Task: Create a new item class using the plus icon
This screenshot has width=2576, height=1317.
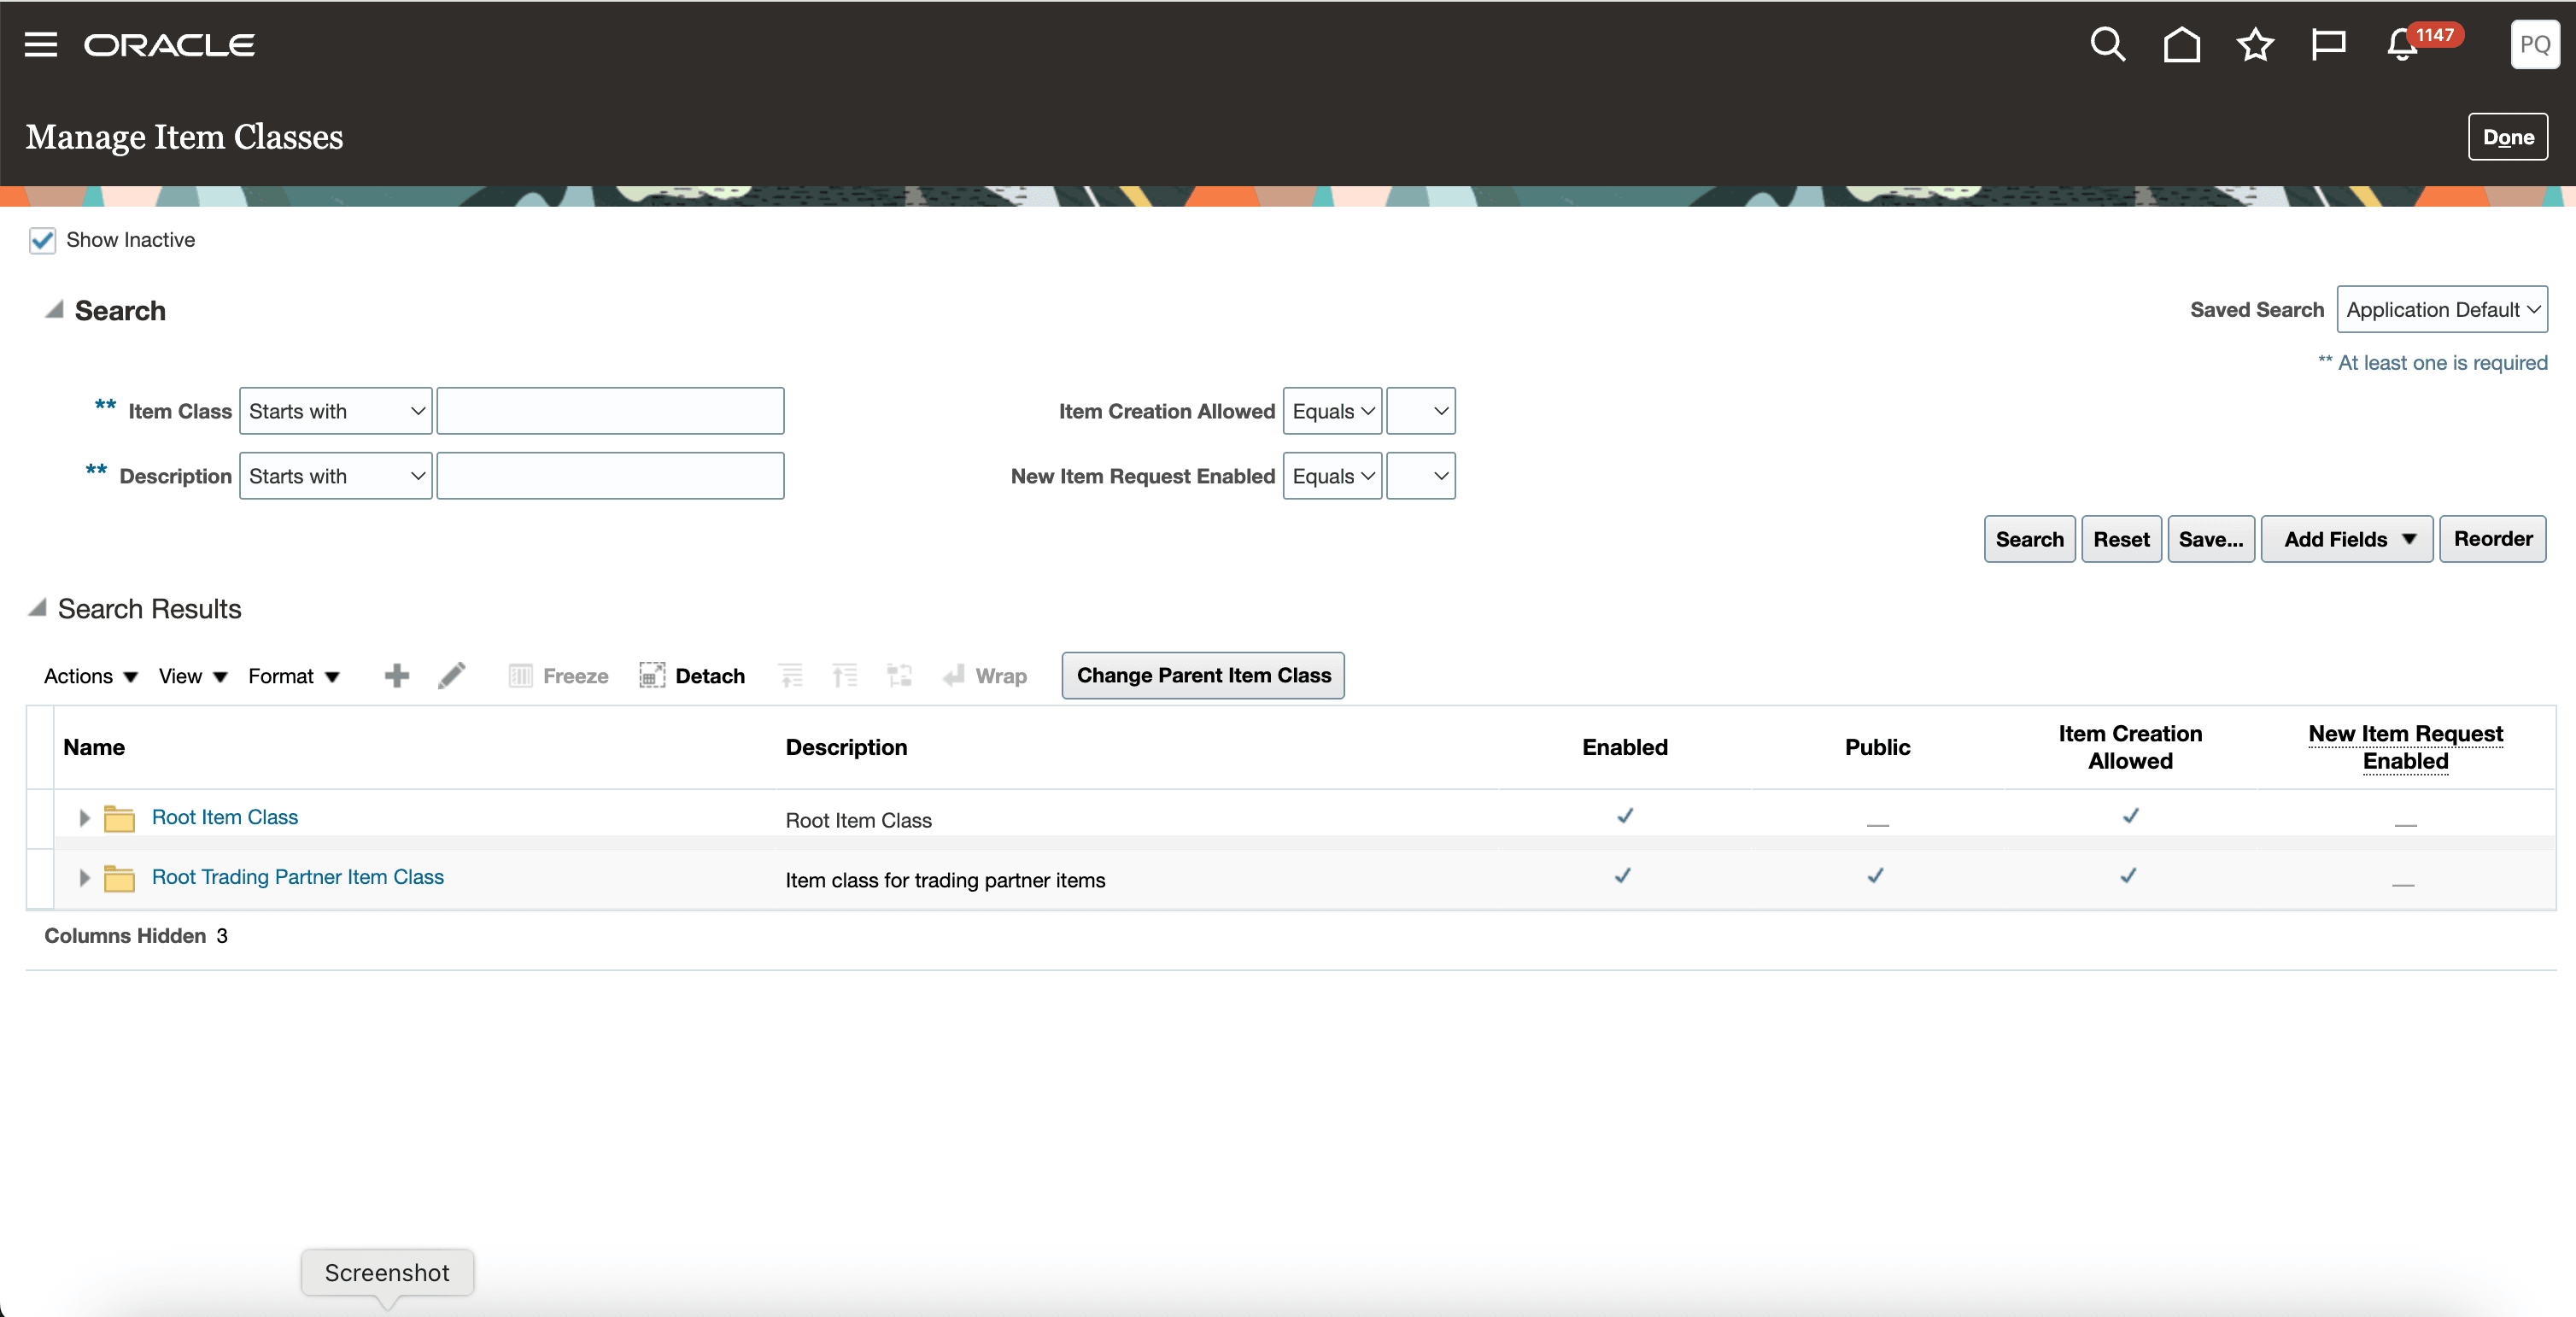Action: click(396, 675)
